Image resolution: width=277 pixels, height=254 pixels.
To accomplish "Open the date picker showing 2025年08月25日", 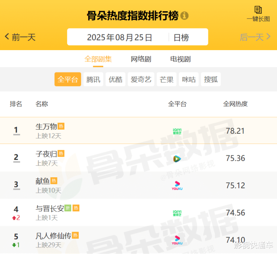I will (119, 37).
